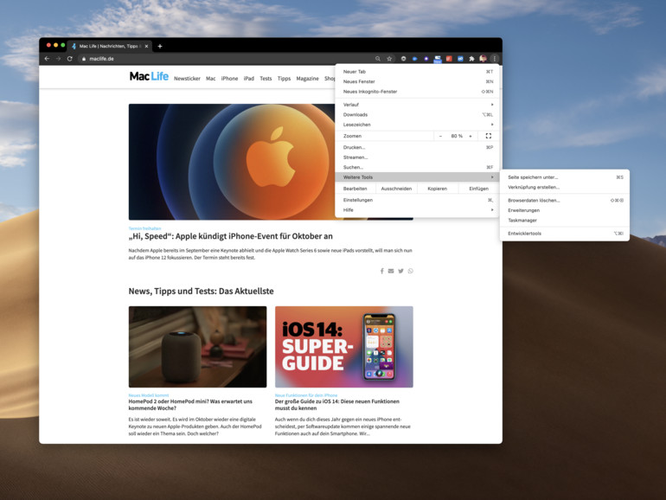
Task: Expand the Verlauf submenu
Action: (x=417, y=105)
